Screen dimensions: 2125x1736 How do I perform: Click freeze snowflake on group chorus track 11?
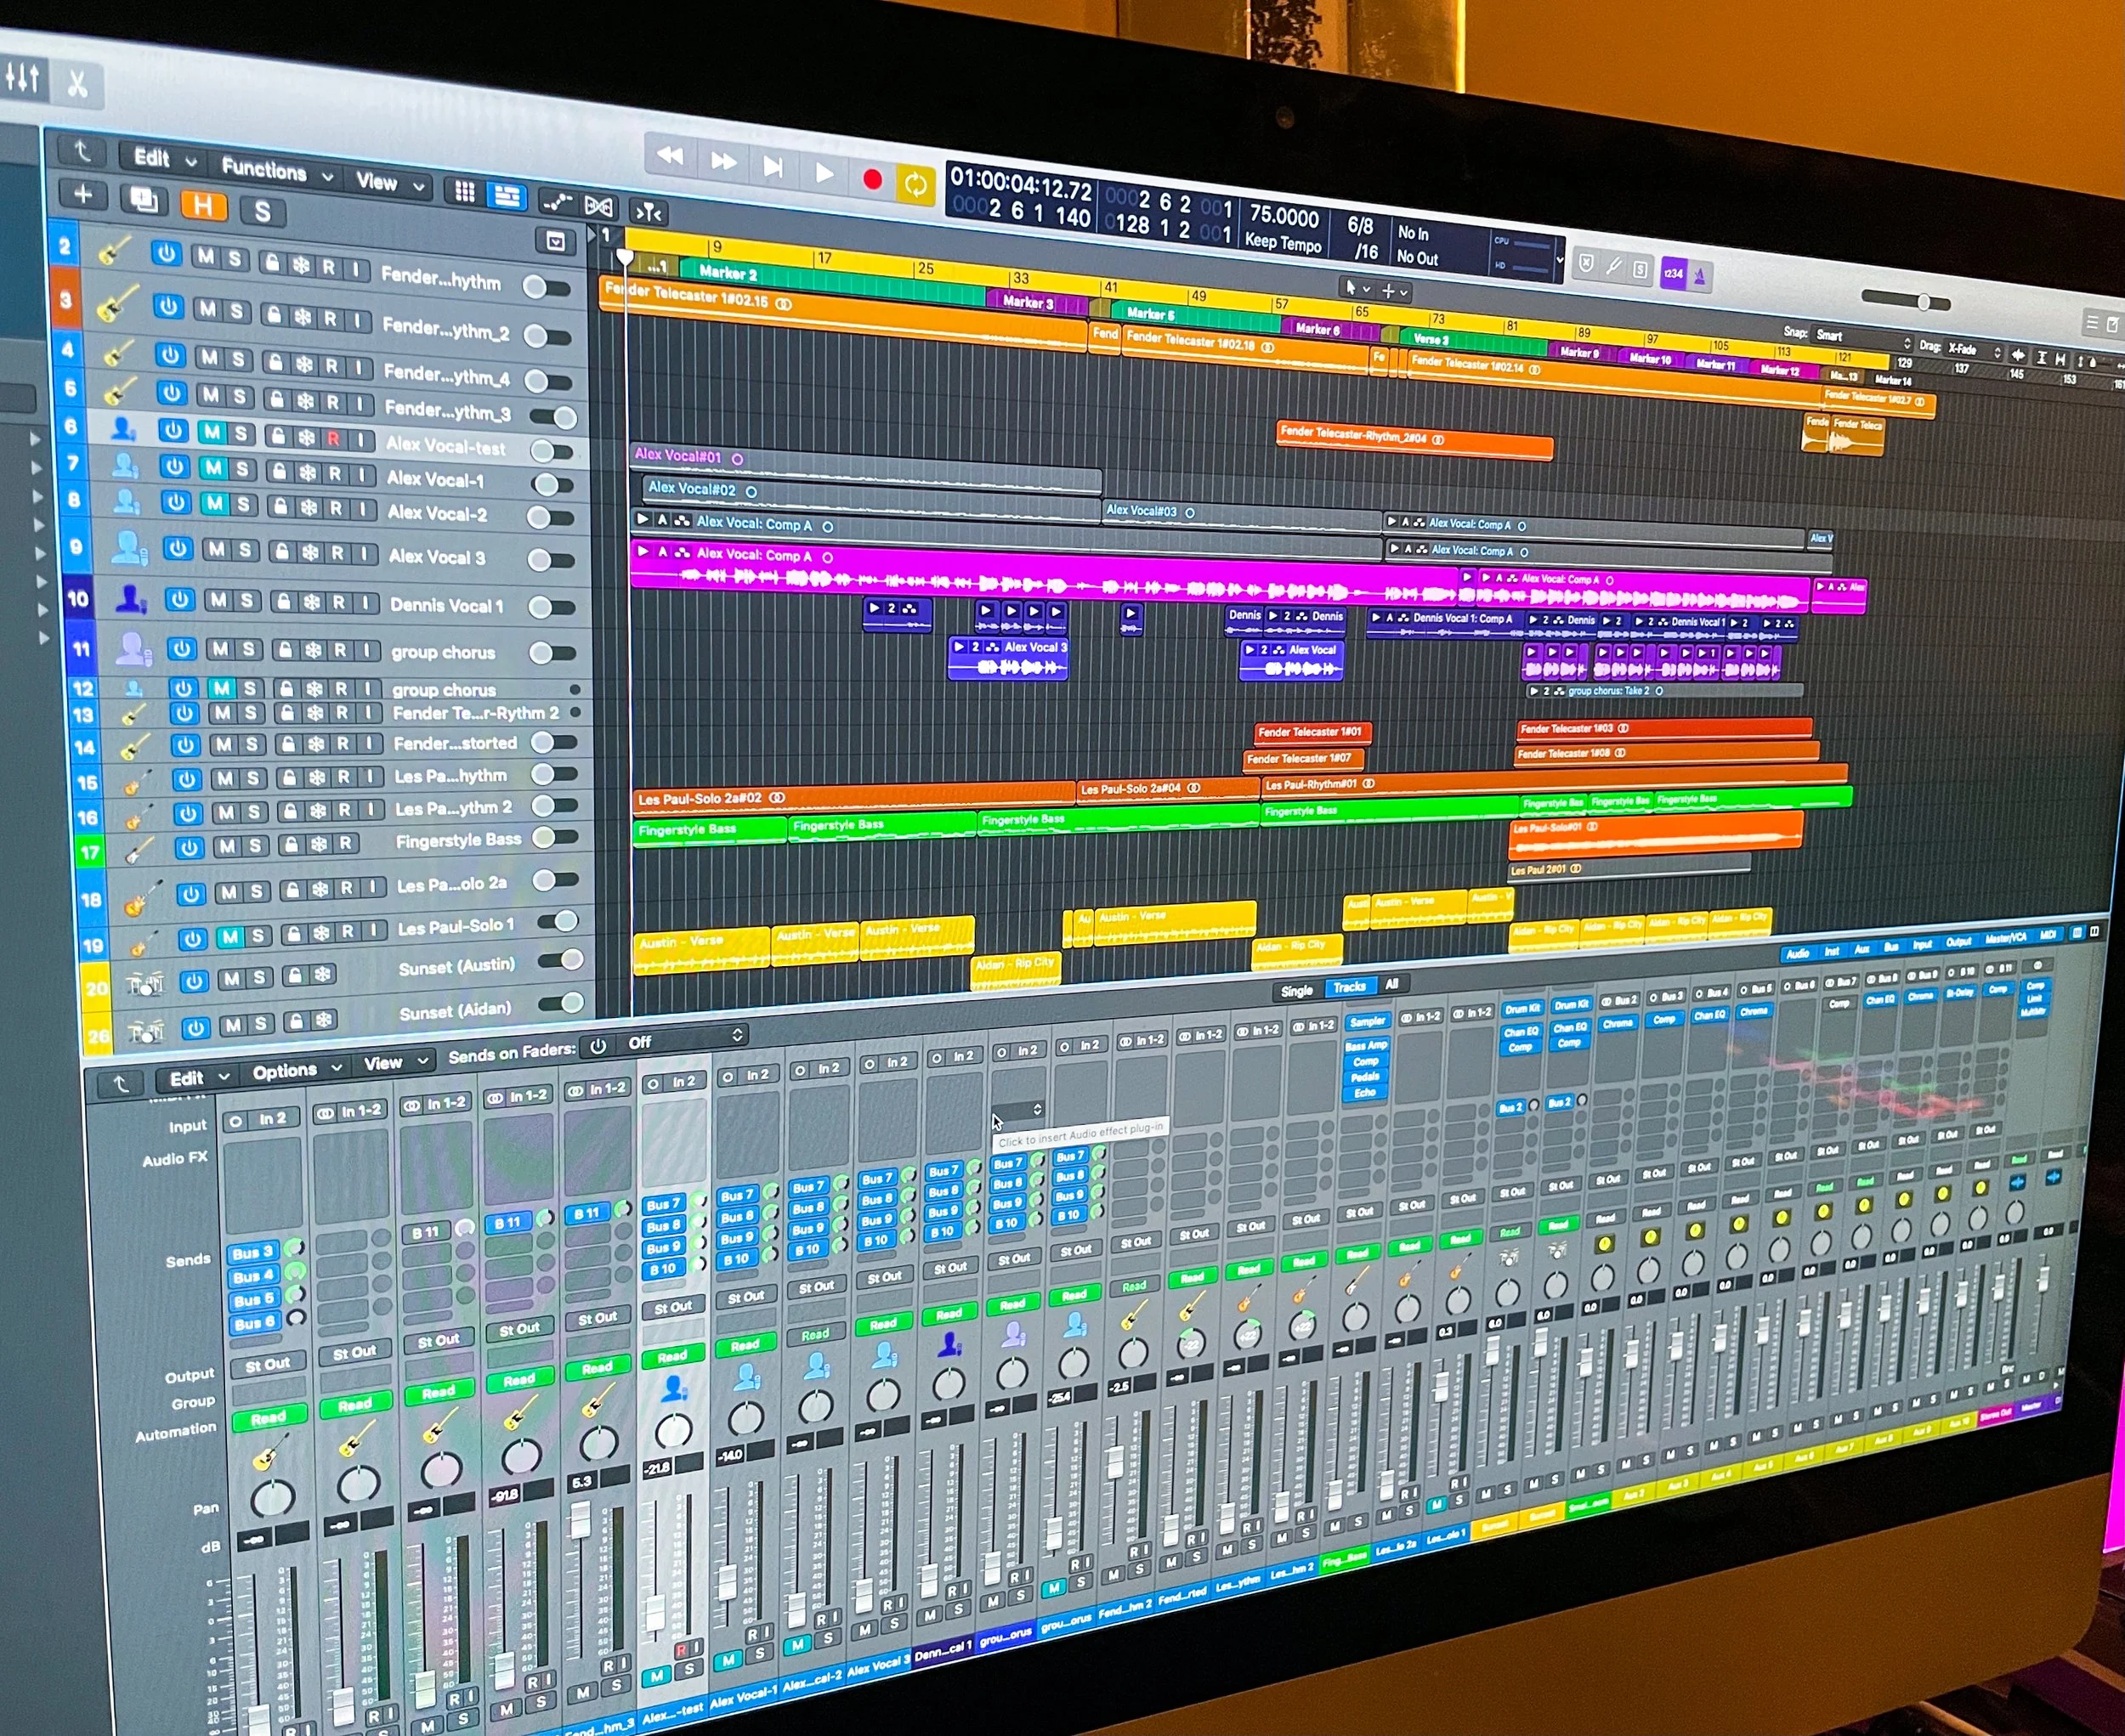pos(313,651)
